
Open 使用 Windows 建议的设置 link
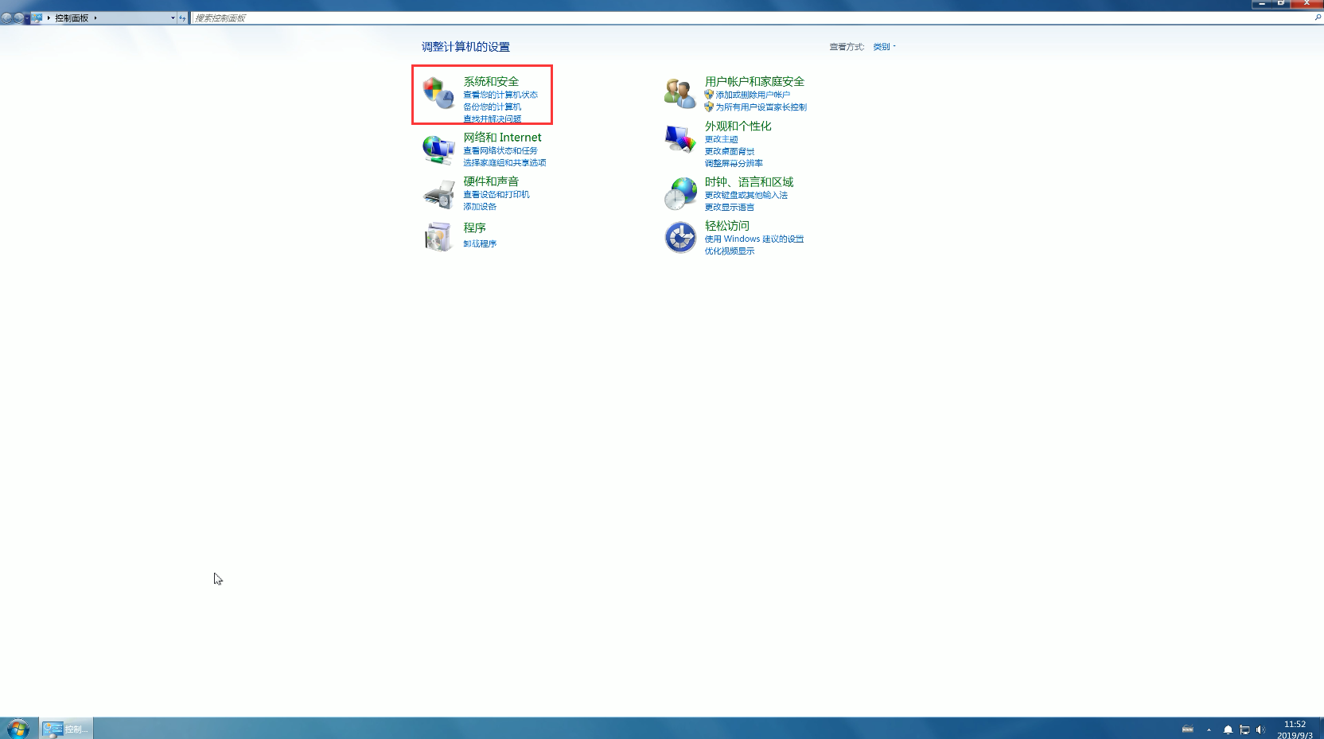click(x=754, y=239)
